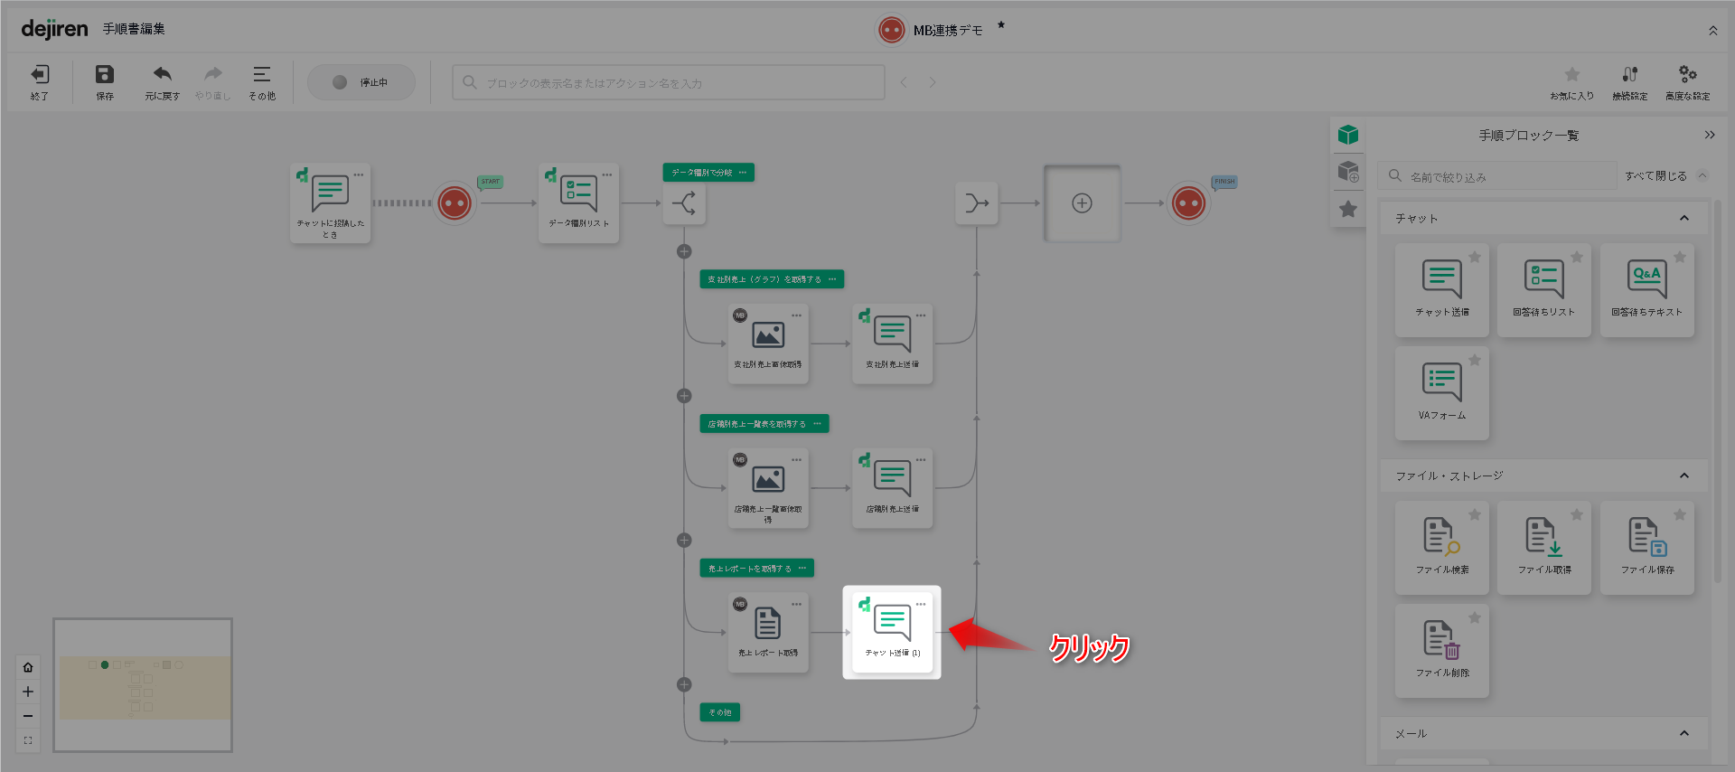Switch to block list cube tab
The width and height of the screenshot is (1735, 772).
click(1348, 135)
